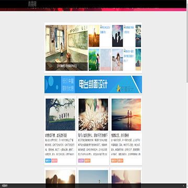This screenshot has height=188, width=188.
Task: Open the dried maple leaf article image
Action: [x=93, y=114]
